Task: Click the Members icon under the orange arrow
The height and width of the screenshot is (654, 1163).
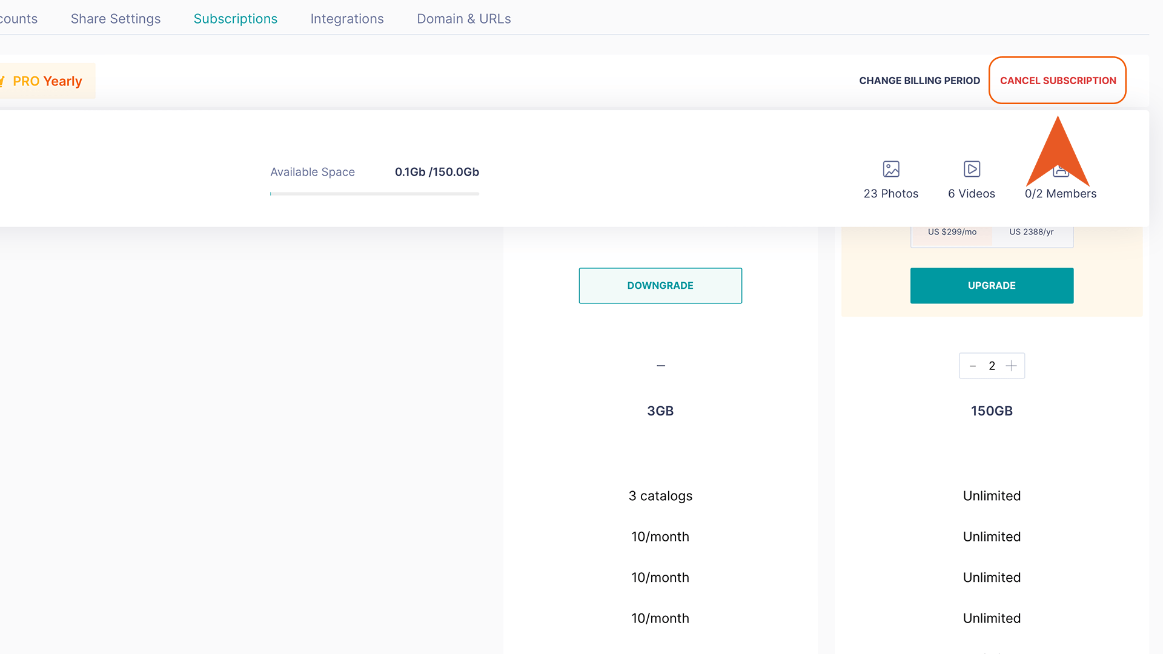Action: click(x=1061, y=171)
